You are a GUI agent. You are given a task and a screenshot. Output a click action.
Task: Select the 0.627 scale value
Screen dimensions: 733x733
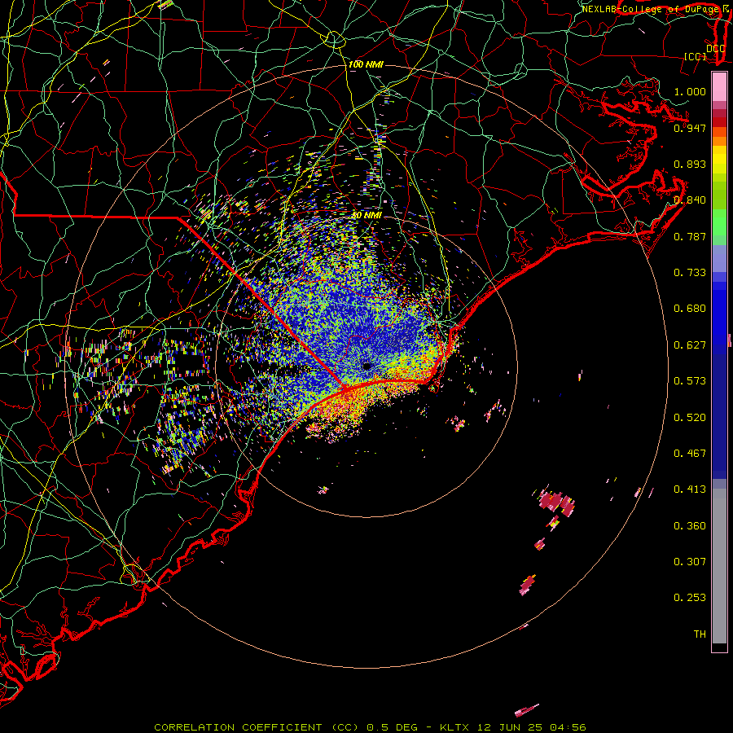pyautogui.click(x=690, y=345)
